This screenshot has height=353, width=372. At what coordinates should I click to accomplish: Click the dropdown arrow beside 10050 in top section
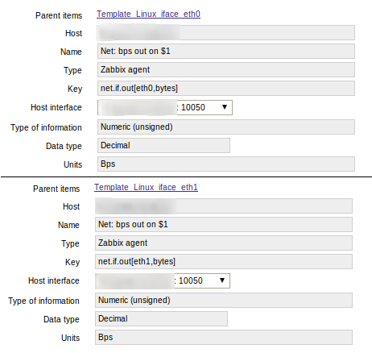coord(225,107)
